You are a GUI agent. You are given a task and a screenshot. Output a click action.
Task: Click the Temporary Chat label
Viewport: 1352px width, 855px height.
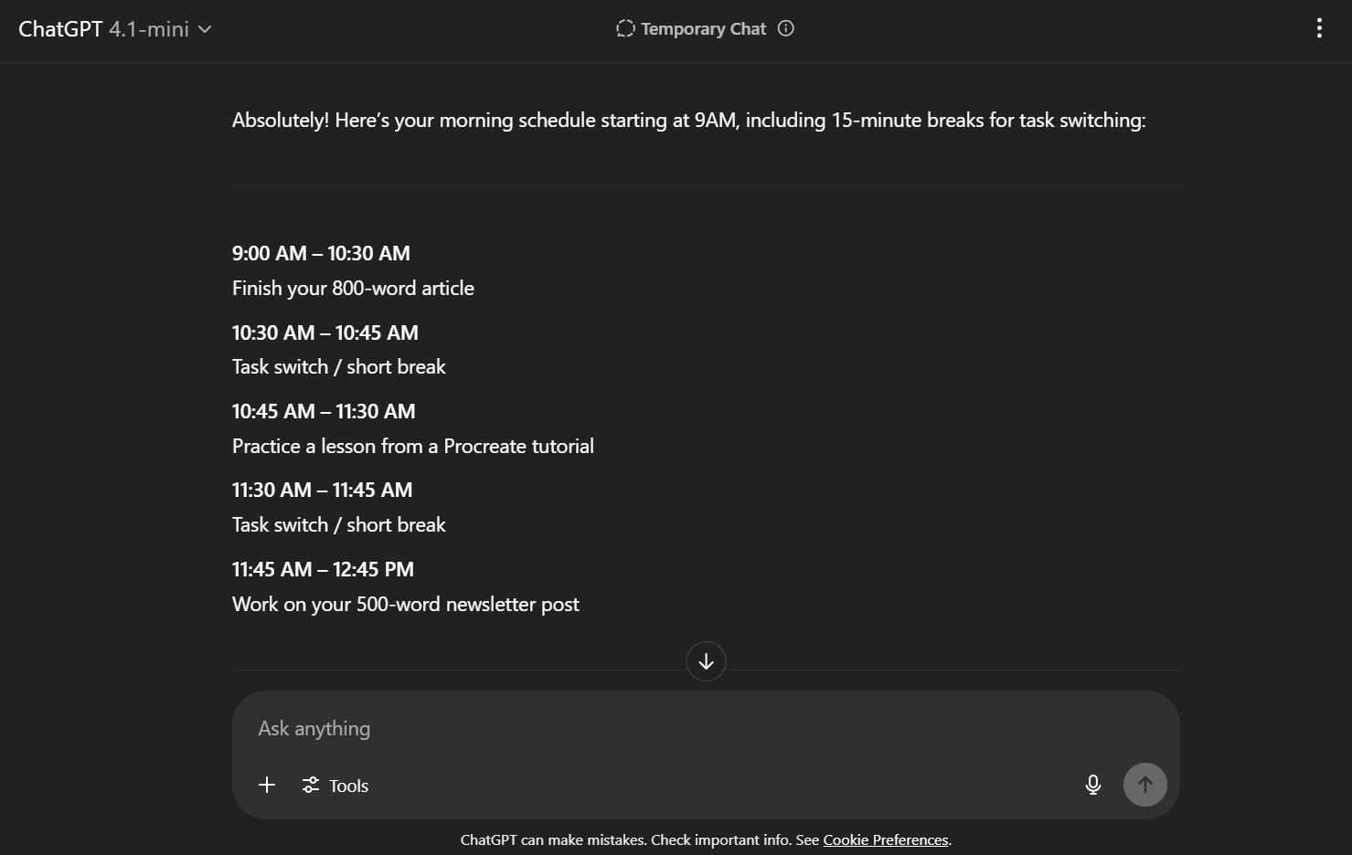(703, 29)
